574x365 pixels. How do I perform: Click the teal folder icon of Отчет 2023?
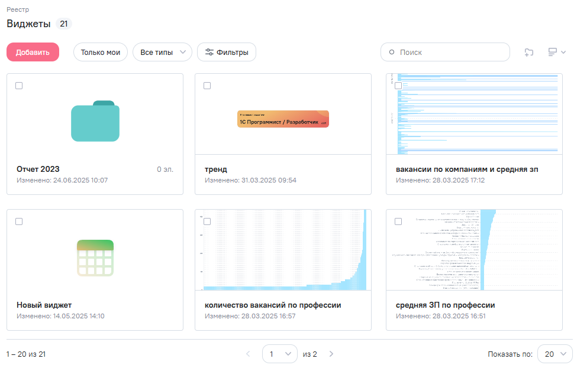[x=95, y=121]
